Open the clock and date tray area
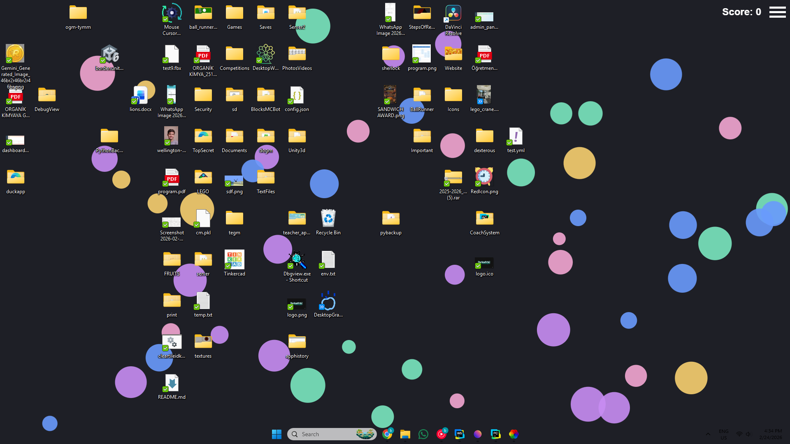This screenshot has width=790, height=444. tap(770, 434)
